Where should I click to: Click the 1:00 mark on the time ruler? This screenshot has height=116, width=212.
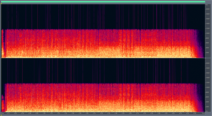click(44, 113)
